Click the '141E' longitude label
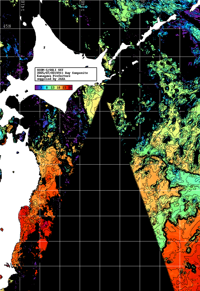Screen dimensions: 200x291 pos(22,6)
